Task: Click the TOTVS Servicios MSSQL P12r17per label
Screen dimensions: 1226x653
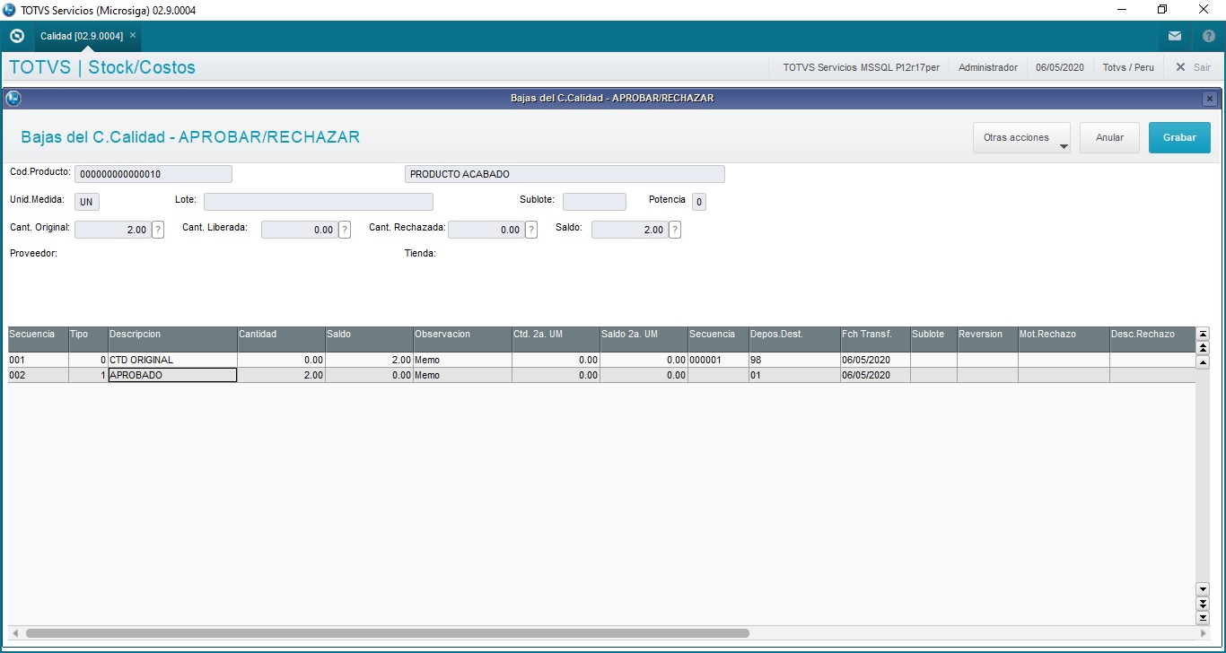Action: (861, 67)
